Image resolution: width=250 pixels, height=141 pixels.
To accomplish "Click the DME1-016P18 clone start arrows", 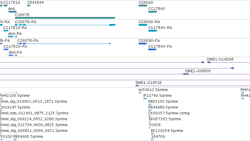I will pos(137,86).
